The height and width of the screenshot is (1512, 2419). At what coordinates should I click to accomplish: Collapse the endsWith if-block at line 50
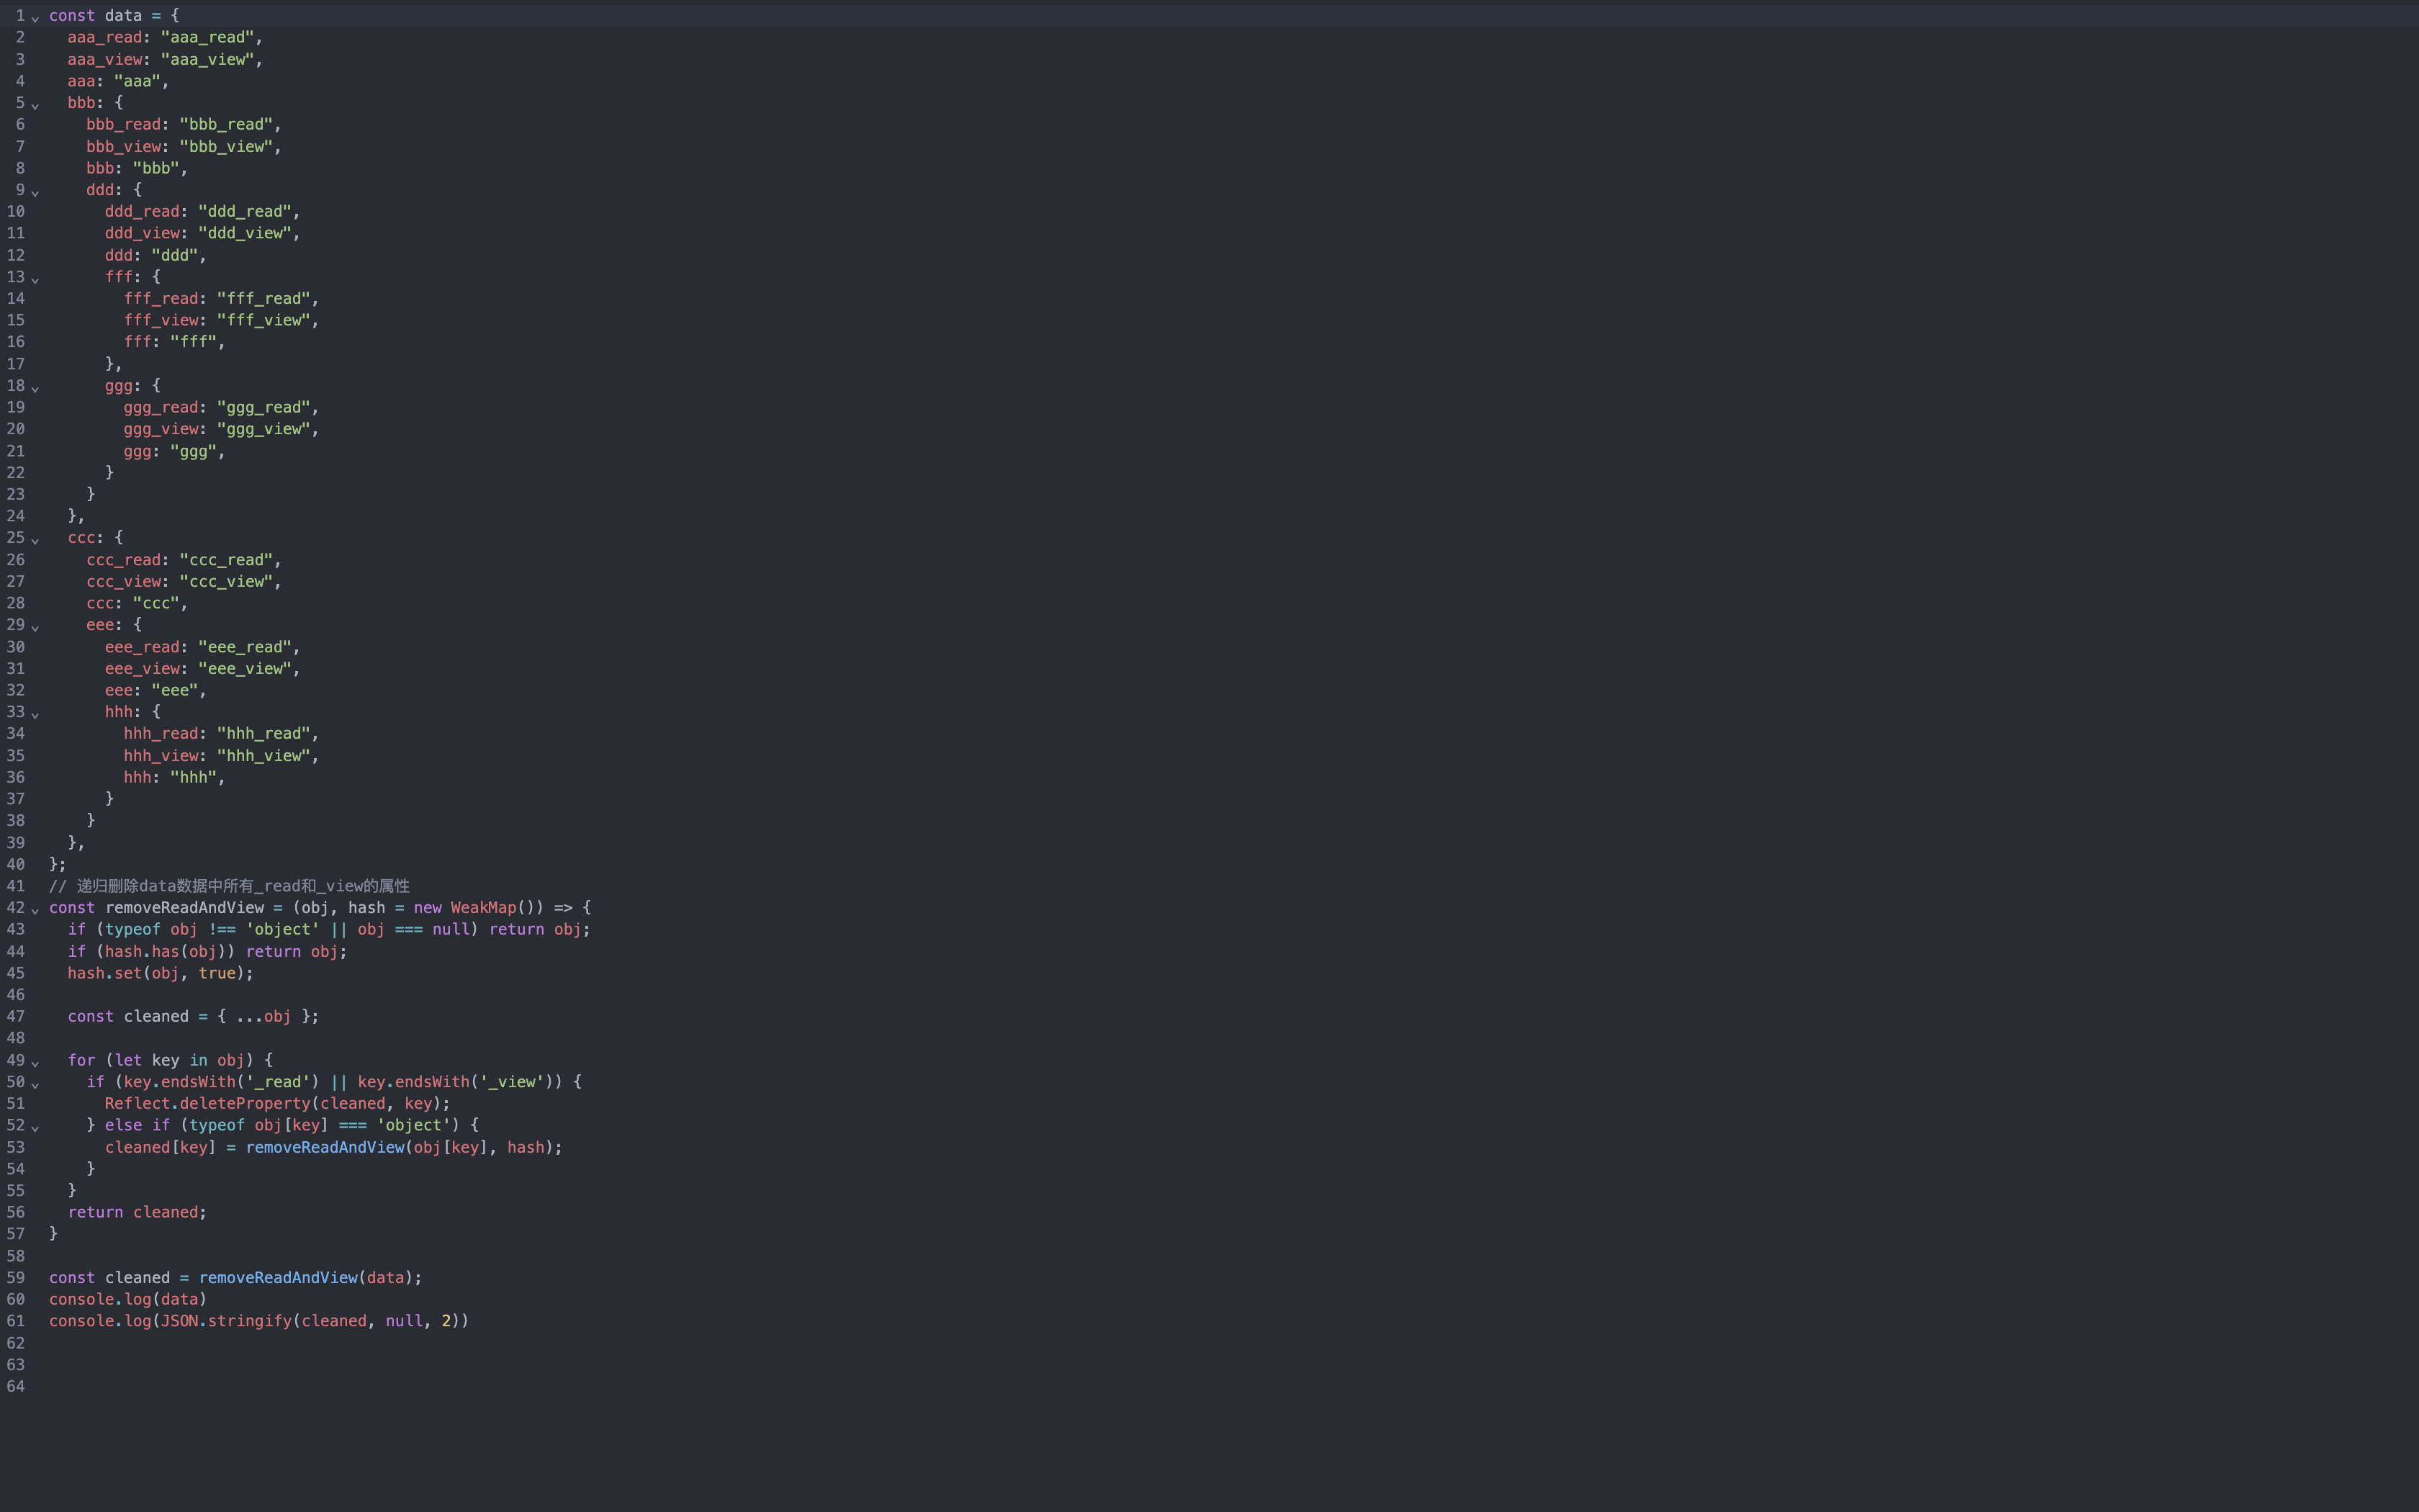point(35,1084)
